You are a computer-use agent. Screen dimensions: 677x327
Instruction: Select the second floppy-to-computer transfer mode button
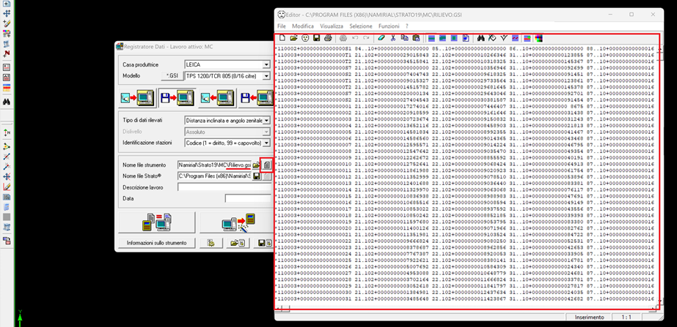[x=177, y=97]
